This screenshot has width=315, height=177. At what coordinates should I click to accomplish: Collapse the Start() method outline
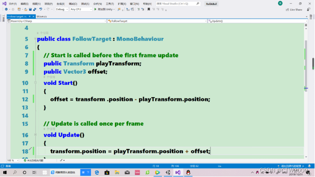35,83
